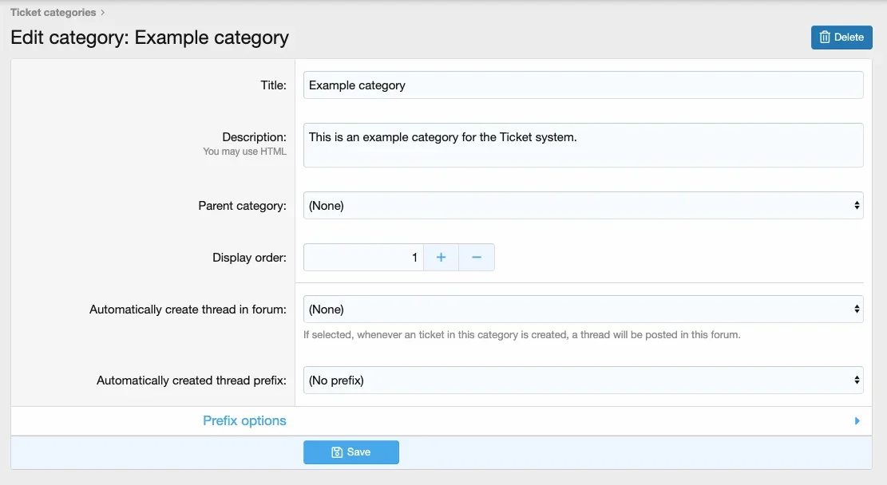Viewport: 887px width, 485px height.
Task: Save the category changes
Action: [x=351, y=452]
